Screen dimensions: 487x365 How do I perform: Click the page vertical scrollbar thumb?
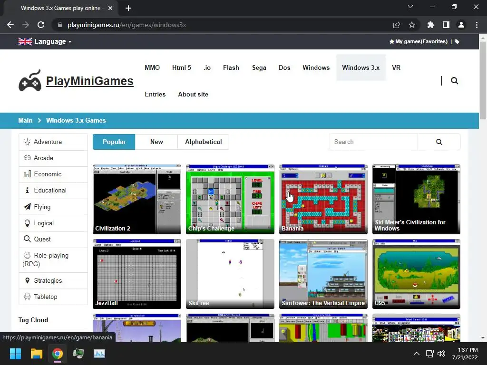click(483, 80)
